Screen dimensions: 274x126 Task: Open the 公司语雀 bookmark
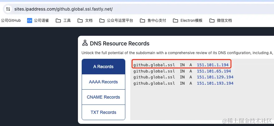point(38,21)
